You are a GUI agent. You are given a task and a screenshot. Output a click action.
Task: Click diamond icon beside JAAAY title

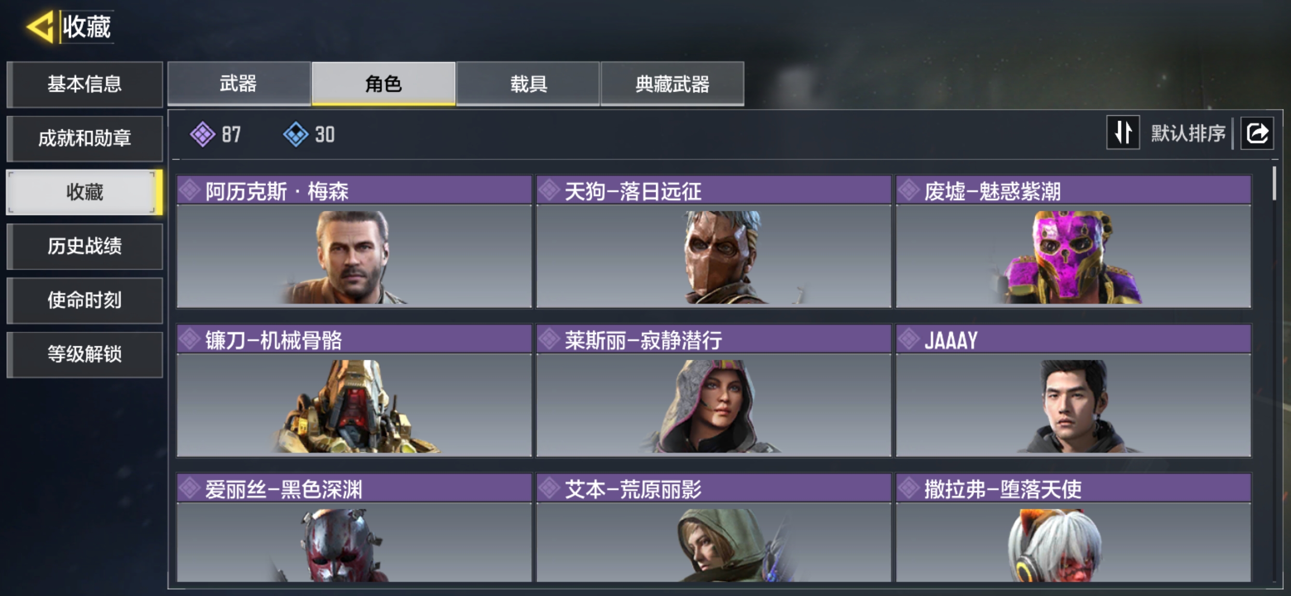point(908,339)
